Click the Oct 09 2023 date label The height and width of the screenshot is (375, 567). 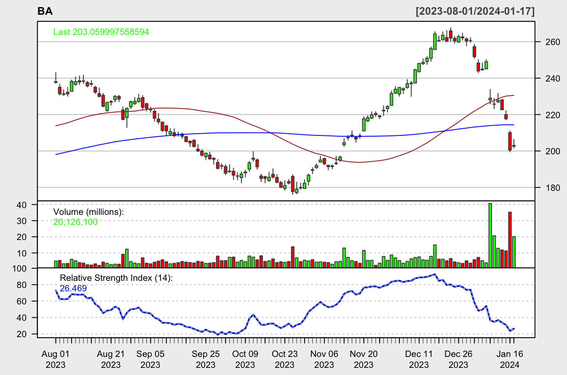pyautogui.click(x=245, y=359)
